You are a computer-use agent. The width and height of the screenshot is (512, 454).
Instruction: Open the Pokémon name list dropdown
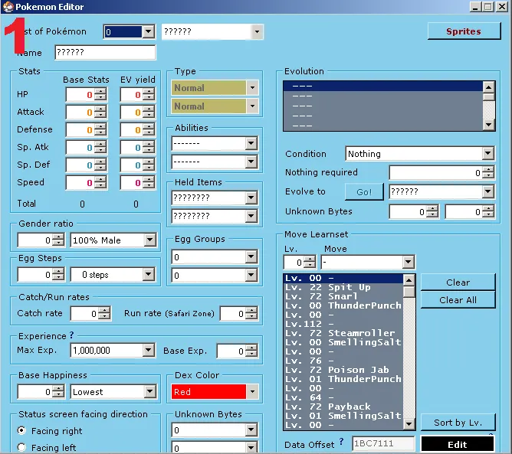[257, 31]
